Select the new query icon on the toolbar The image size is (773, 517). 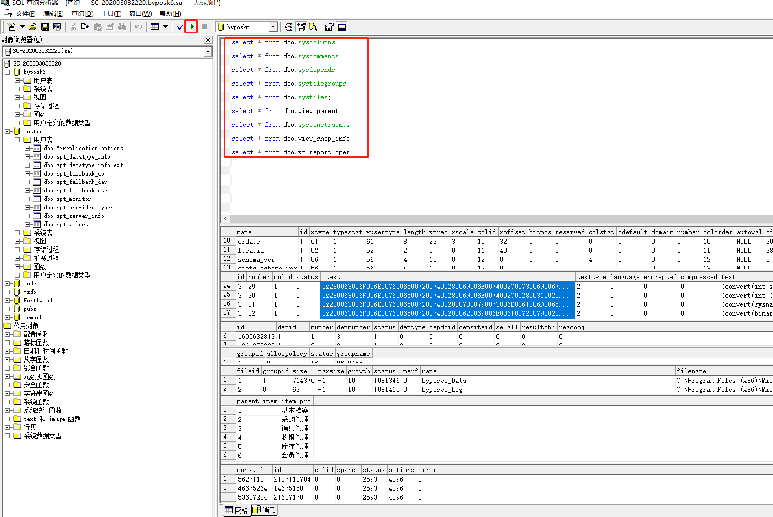(12, 26)
